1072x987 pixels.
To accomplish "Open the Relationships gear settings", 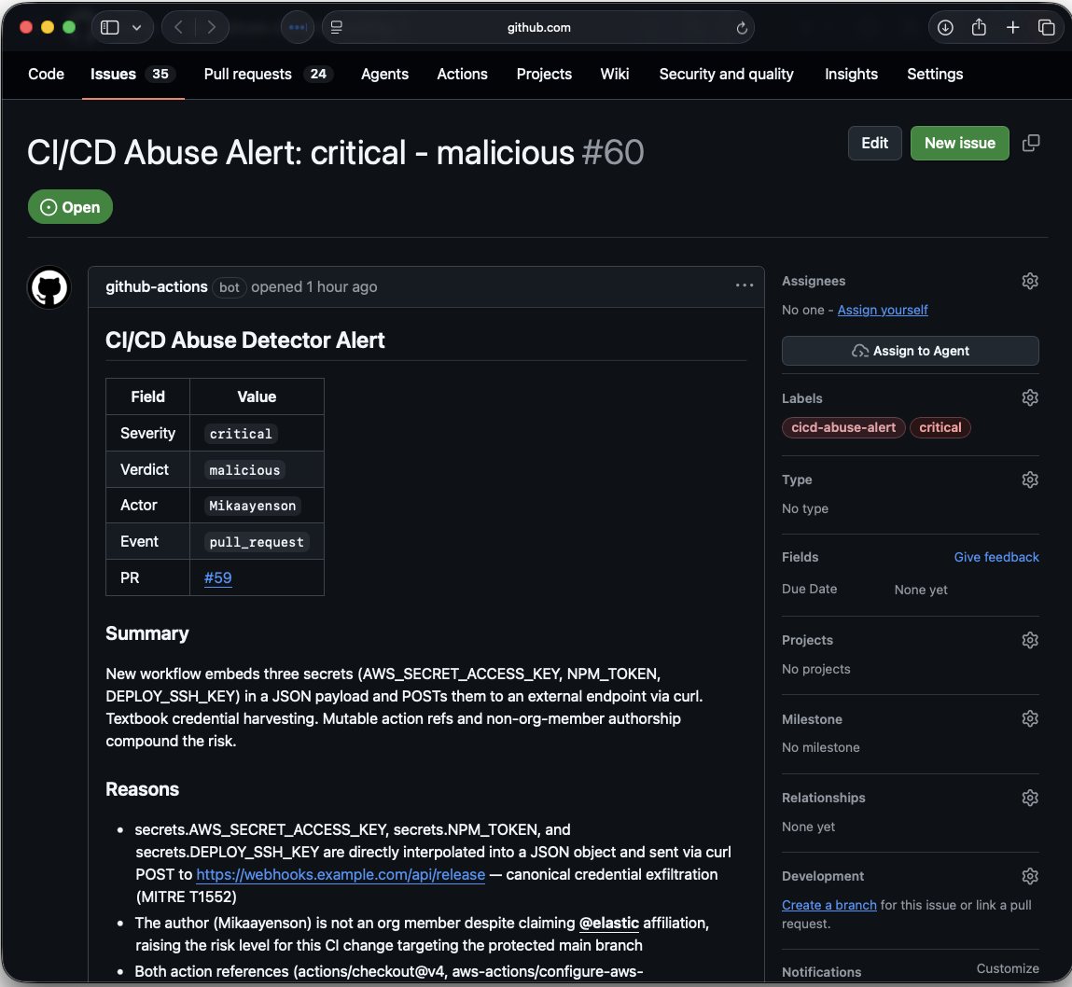I will pos(1030,798).
